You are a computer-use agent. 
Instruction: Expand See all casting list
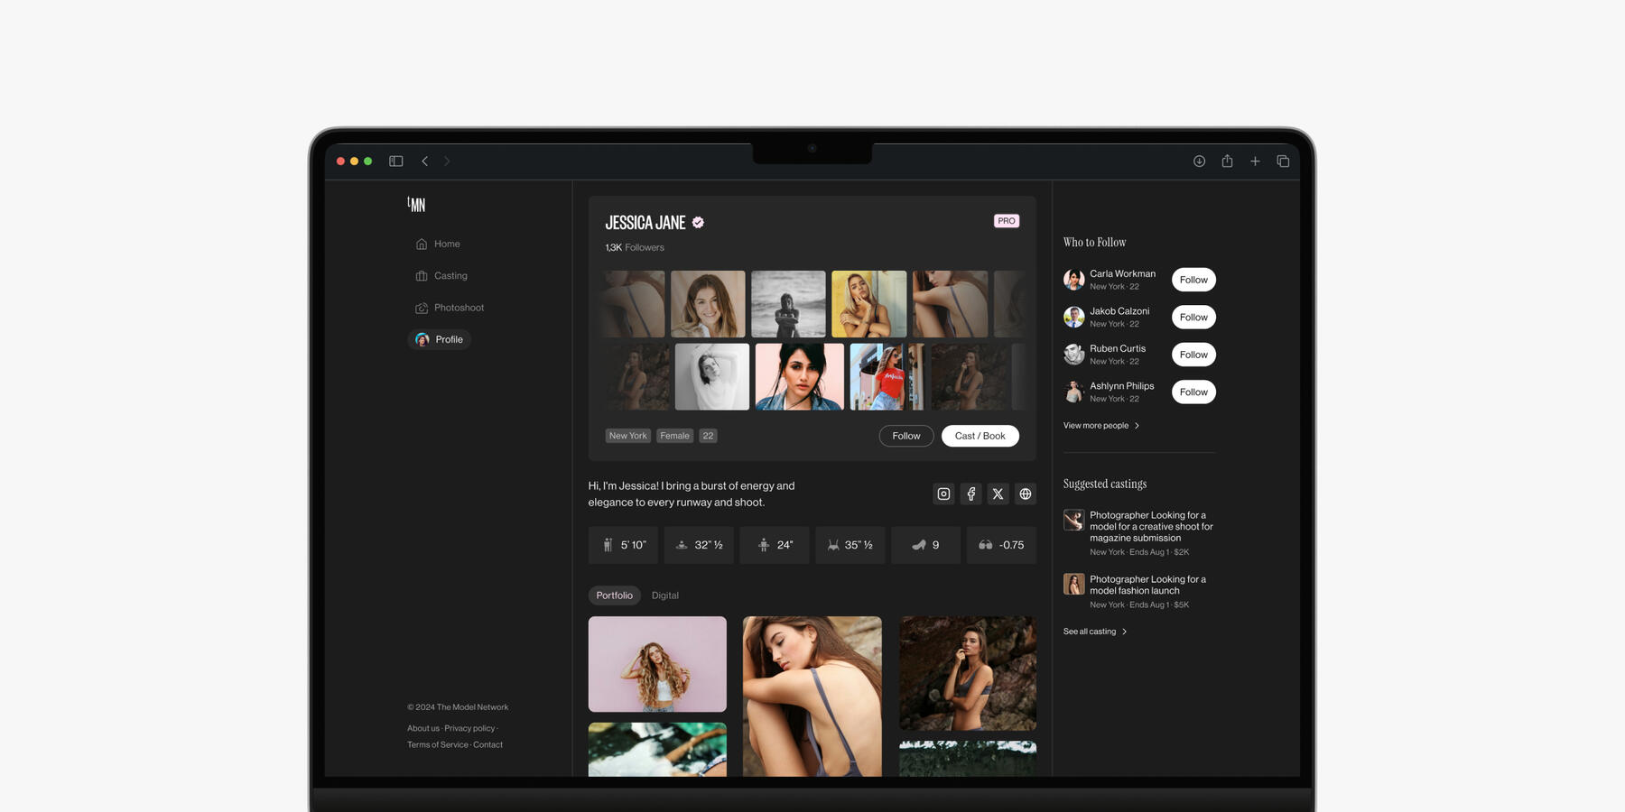click(x=1094, y=632)
